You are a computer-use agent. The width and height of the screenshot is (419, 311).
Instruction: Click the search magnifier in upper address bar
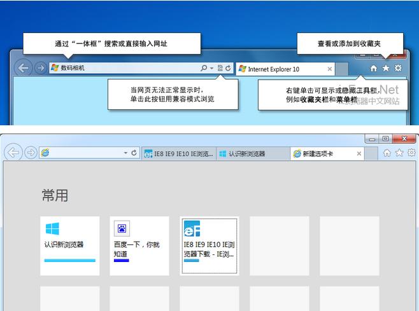coord(204,68)
